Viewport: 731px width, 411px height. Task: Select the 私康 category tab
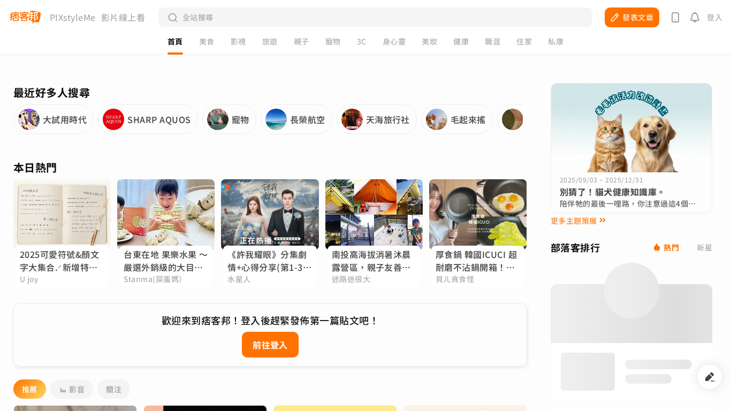pyautogui.click(x=555, y=42)
